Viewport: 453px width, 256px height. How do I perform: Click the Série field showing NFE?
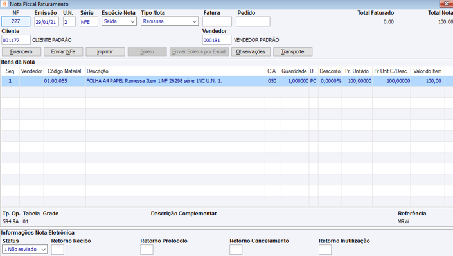pos(89,22)
